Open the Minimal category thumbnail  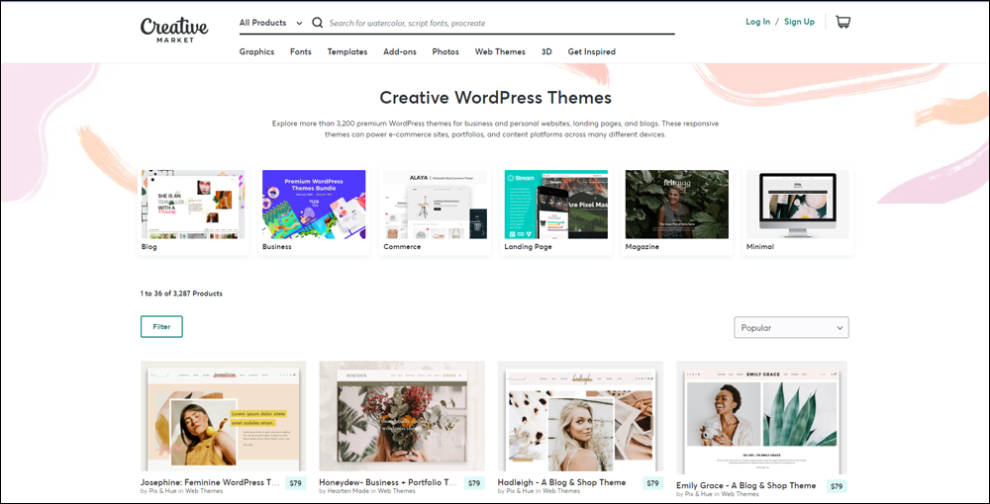pos(798,205)
